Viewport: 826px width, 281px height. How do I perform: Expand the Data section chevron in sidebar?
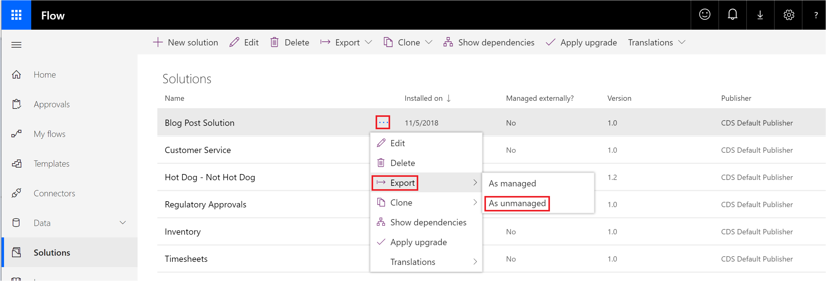coord(122,223)
